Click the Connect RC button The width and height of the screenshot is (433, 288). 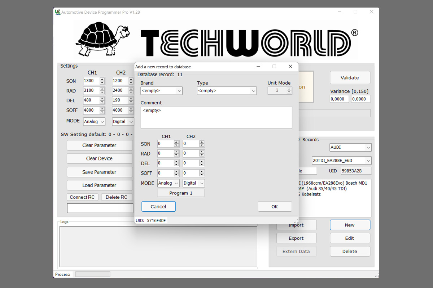pos(82,197)
